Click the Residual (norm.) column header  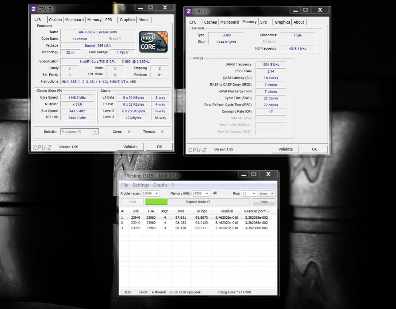click(x=256, y=211)
